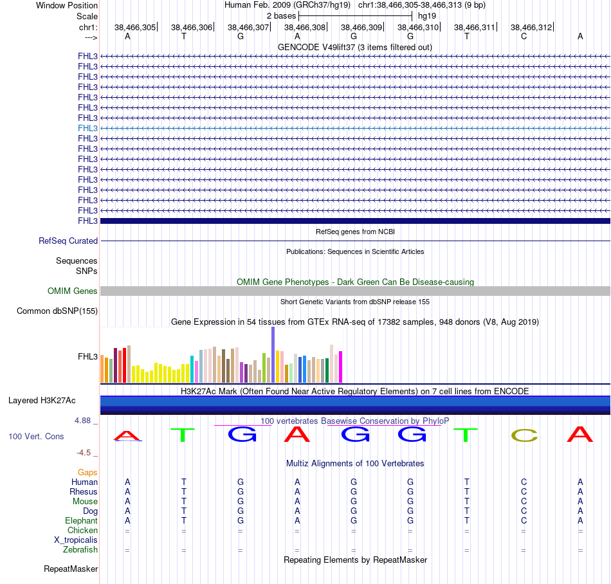Click the Sequences SNPs track label

coord(77,266)
